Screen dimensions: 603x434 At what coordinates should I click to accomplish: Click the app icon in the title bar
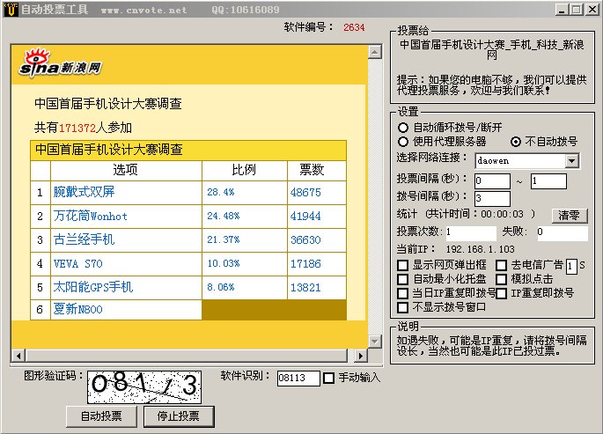click(9, 10)
